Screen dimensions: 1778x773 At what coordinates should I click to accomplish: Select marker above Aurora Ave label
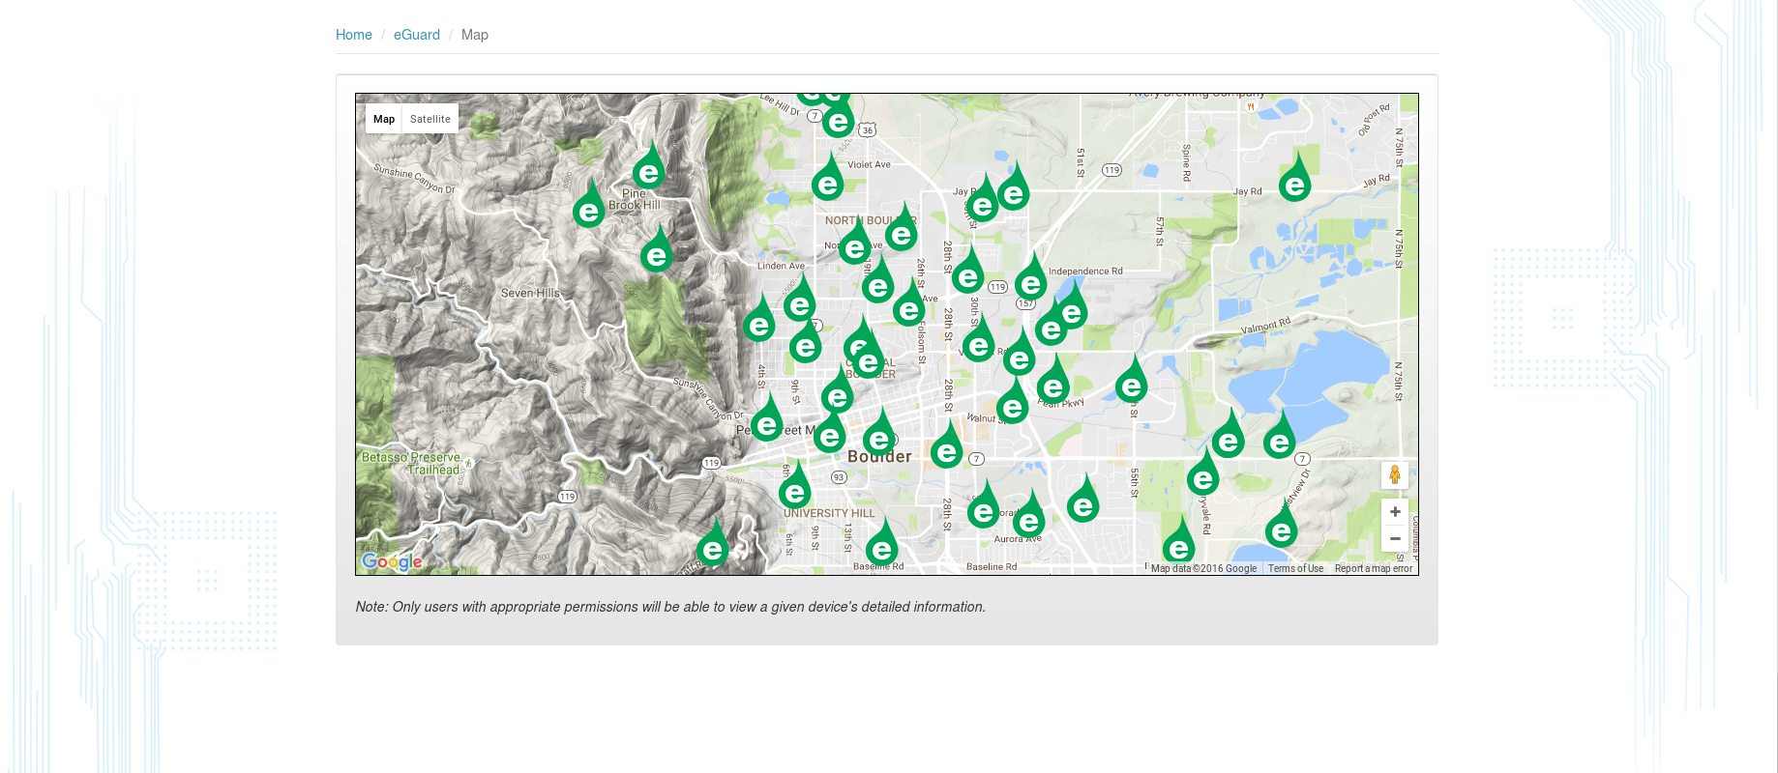tap(1029, 515)
